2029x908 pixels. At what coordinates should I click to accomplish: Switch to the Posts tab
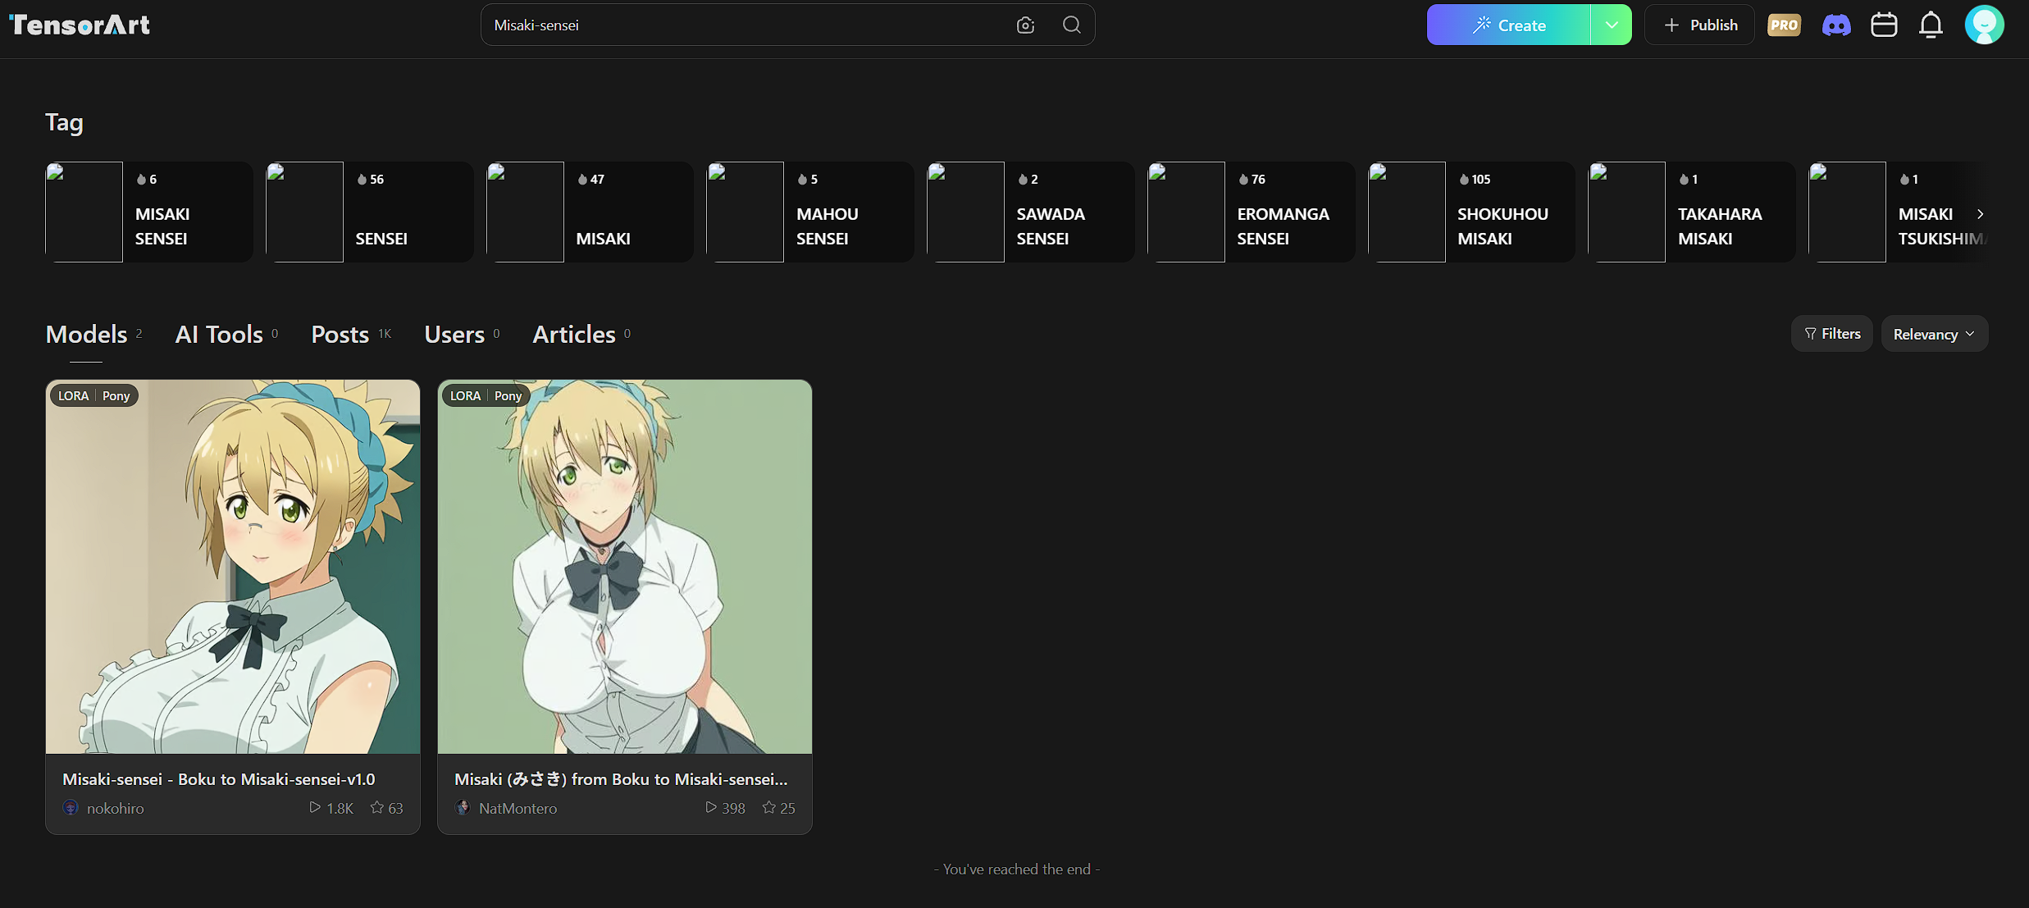[x=351, y=334]
